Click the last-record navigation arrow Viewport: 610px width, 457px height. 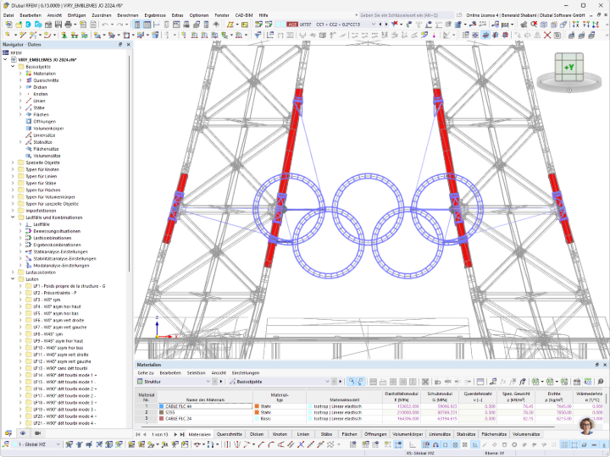[x=181, y=434]
